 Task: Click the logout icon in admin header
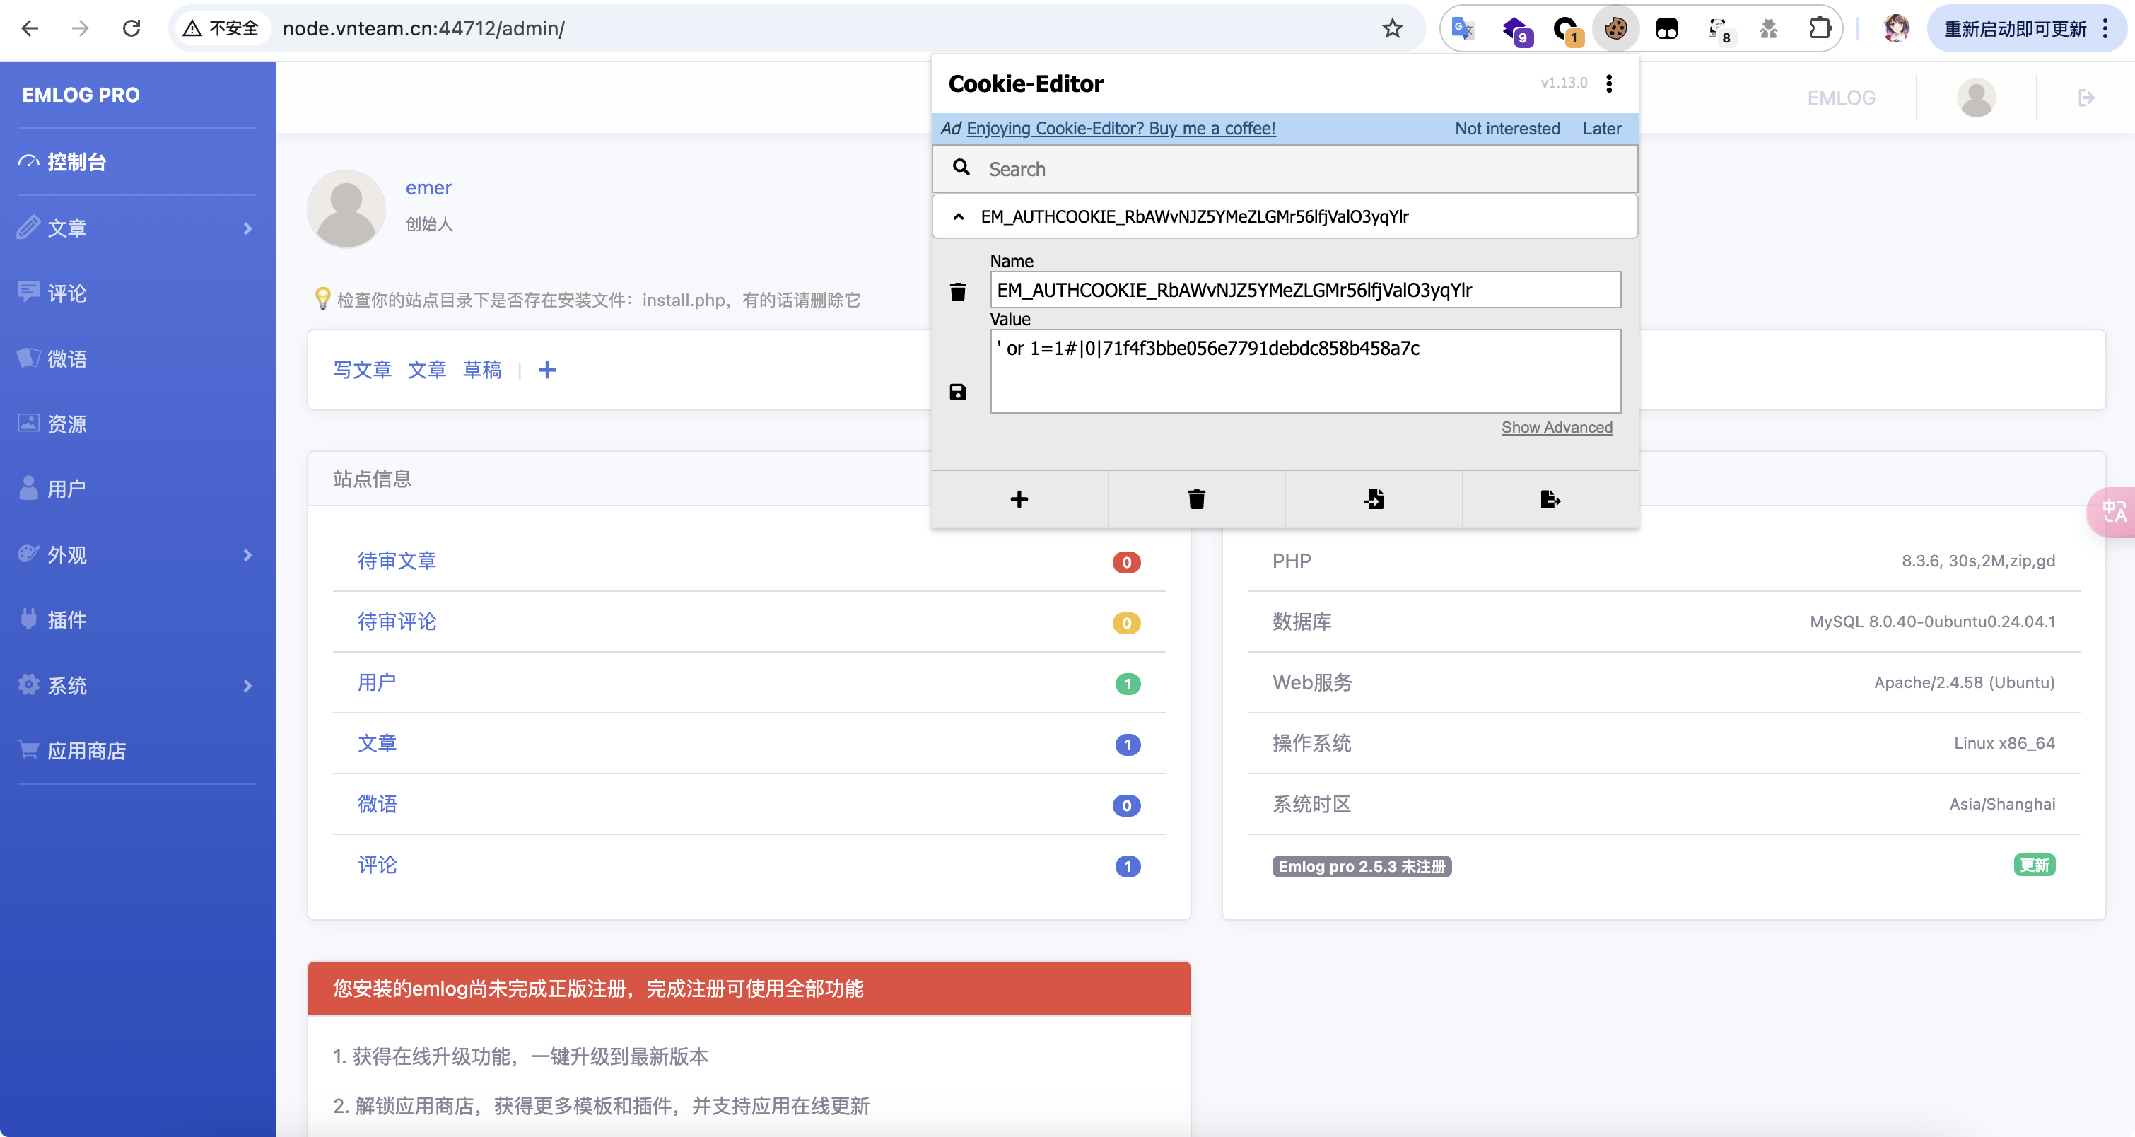click(2086, 98)
